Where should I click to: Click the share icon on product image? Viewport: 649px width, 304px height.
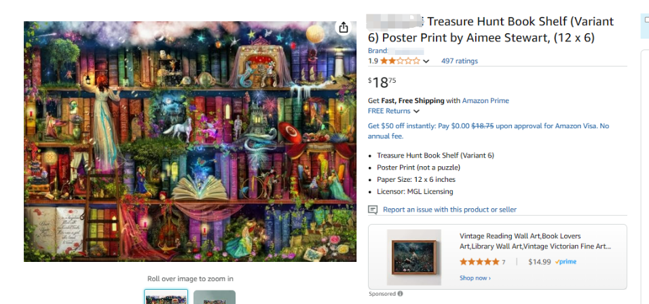pyautogui.click(x=343, y=28)
